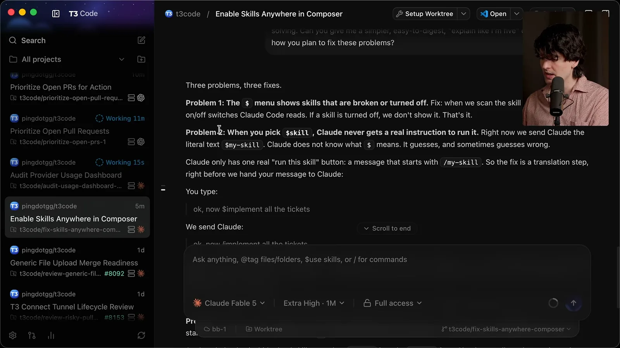The image size is (620, 348).
Task: Click the #8092 pull request link
Action: click(114, 273)
